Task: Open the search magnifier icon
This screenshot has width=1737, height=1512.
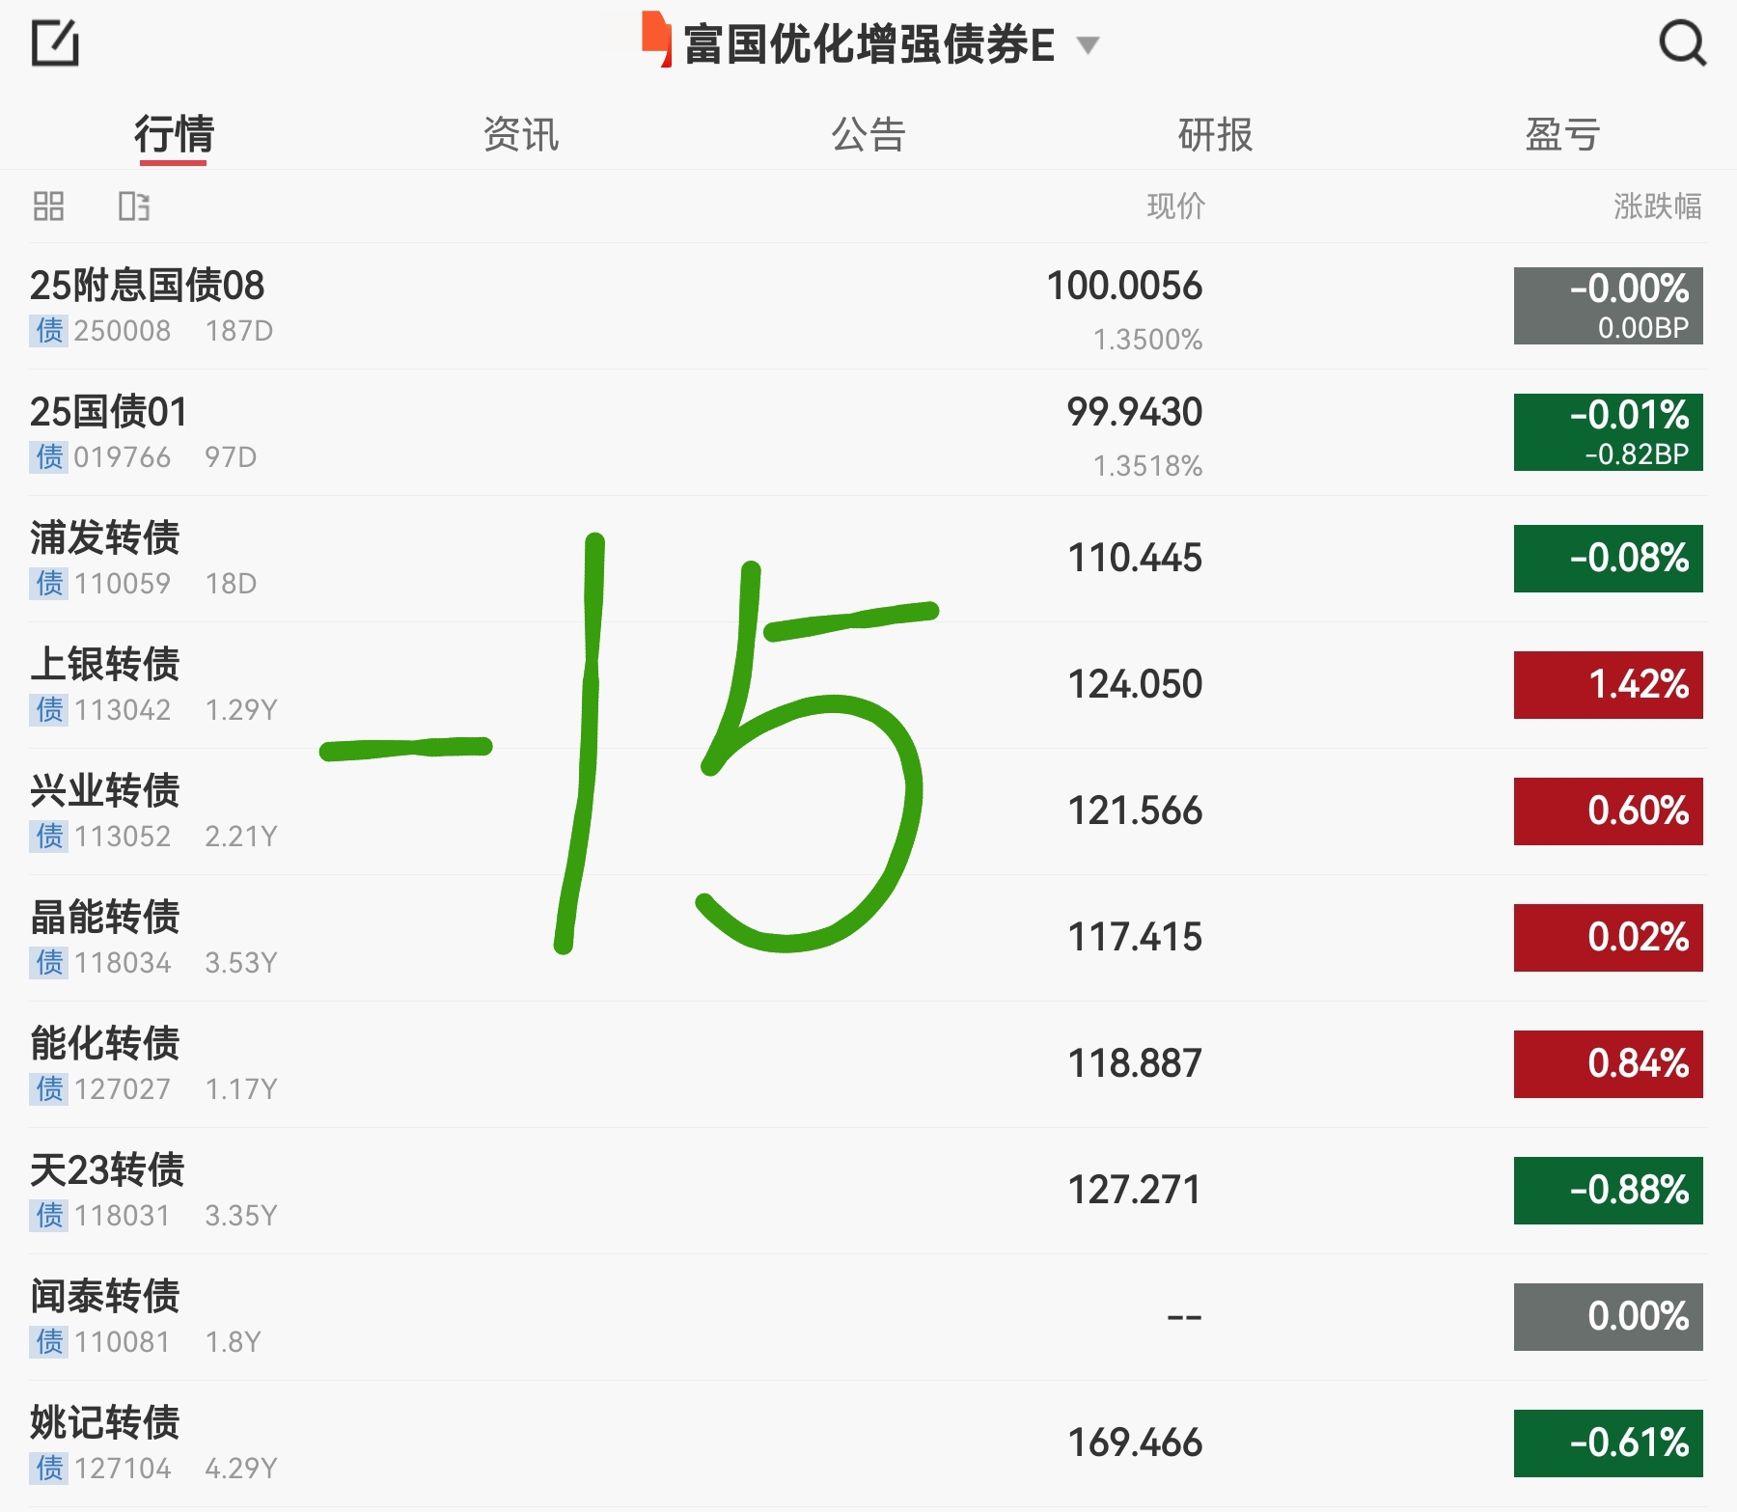Action: 1682,43
